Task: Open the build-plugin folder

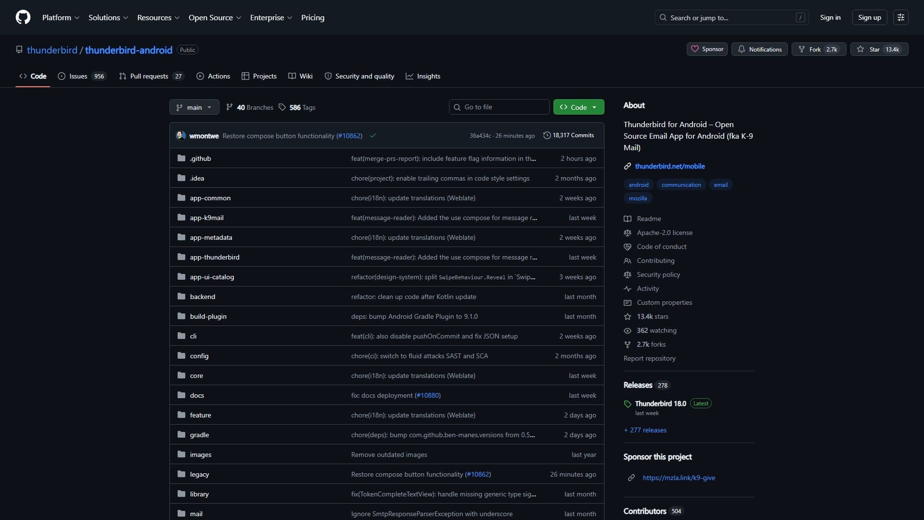Action: coord(208,316)
